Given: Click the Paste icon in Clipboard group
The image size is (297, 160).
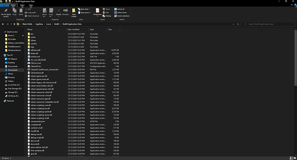Looking at the screenshot, I should click(21, 11).
